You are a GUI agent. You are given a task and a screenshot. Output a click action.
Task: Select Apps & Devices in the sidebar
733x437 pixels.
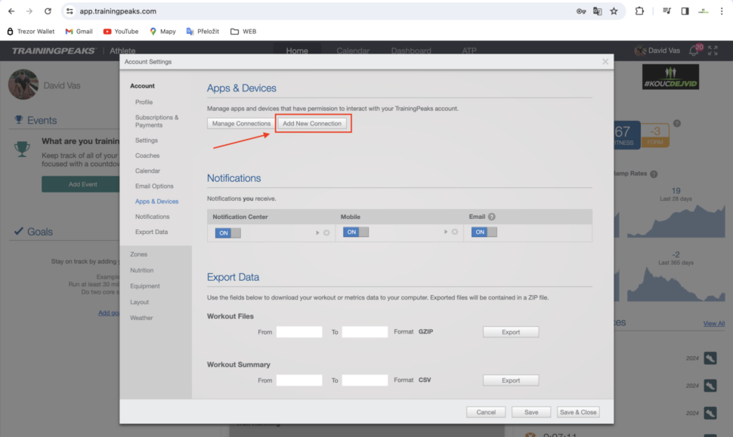pos(156,202)
